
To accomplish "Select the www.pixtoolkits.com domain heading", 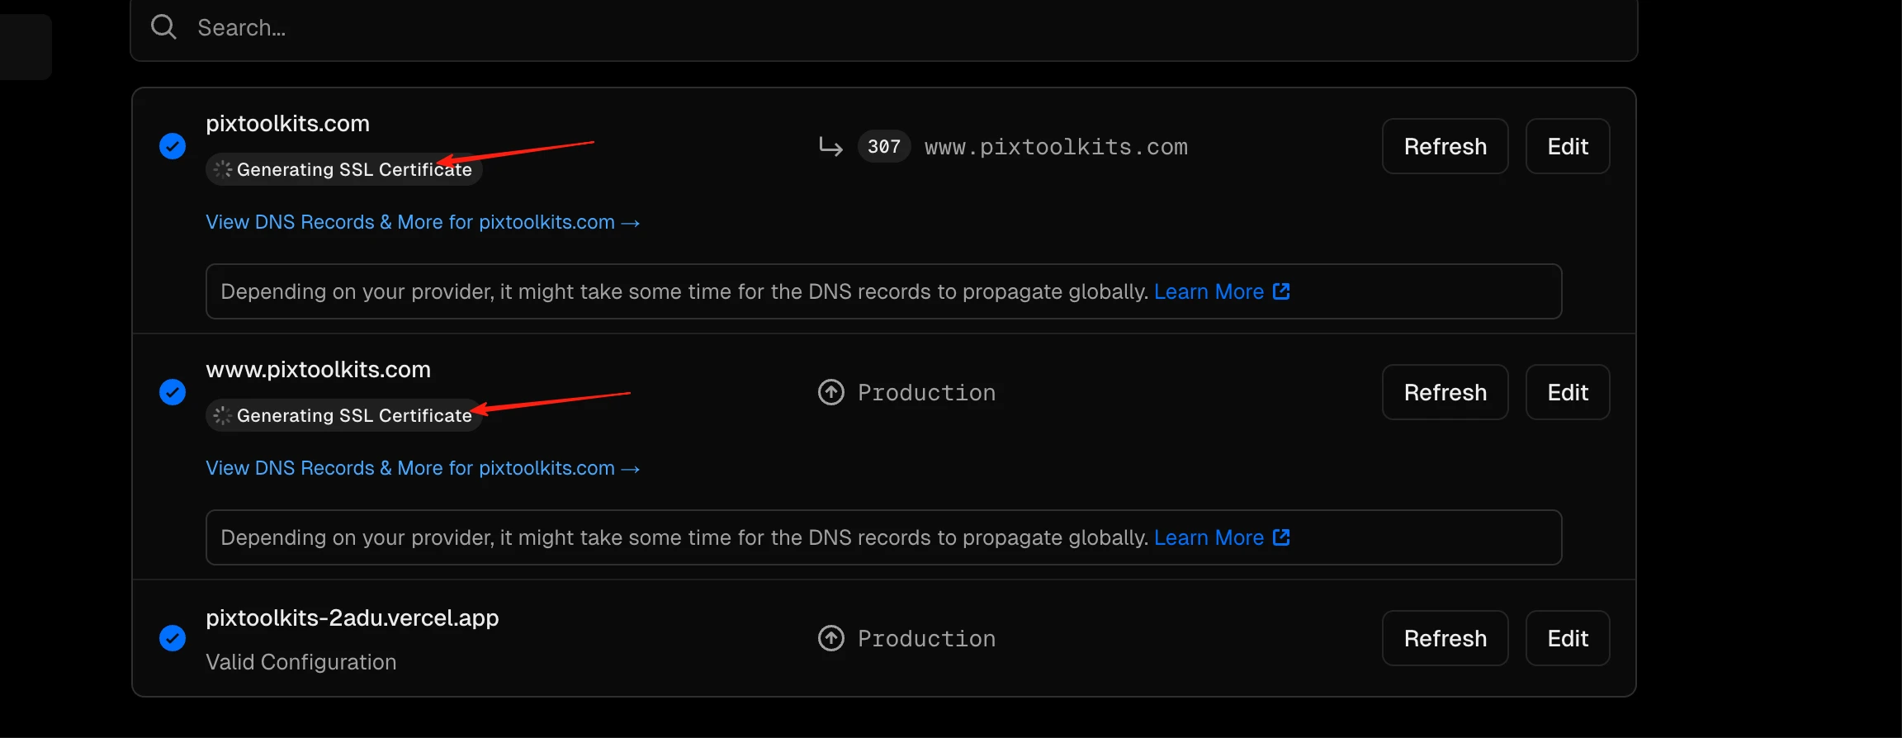I will pyautogui.click(x=318, y=370).
